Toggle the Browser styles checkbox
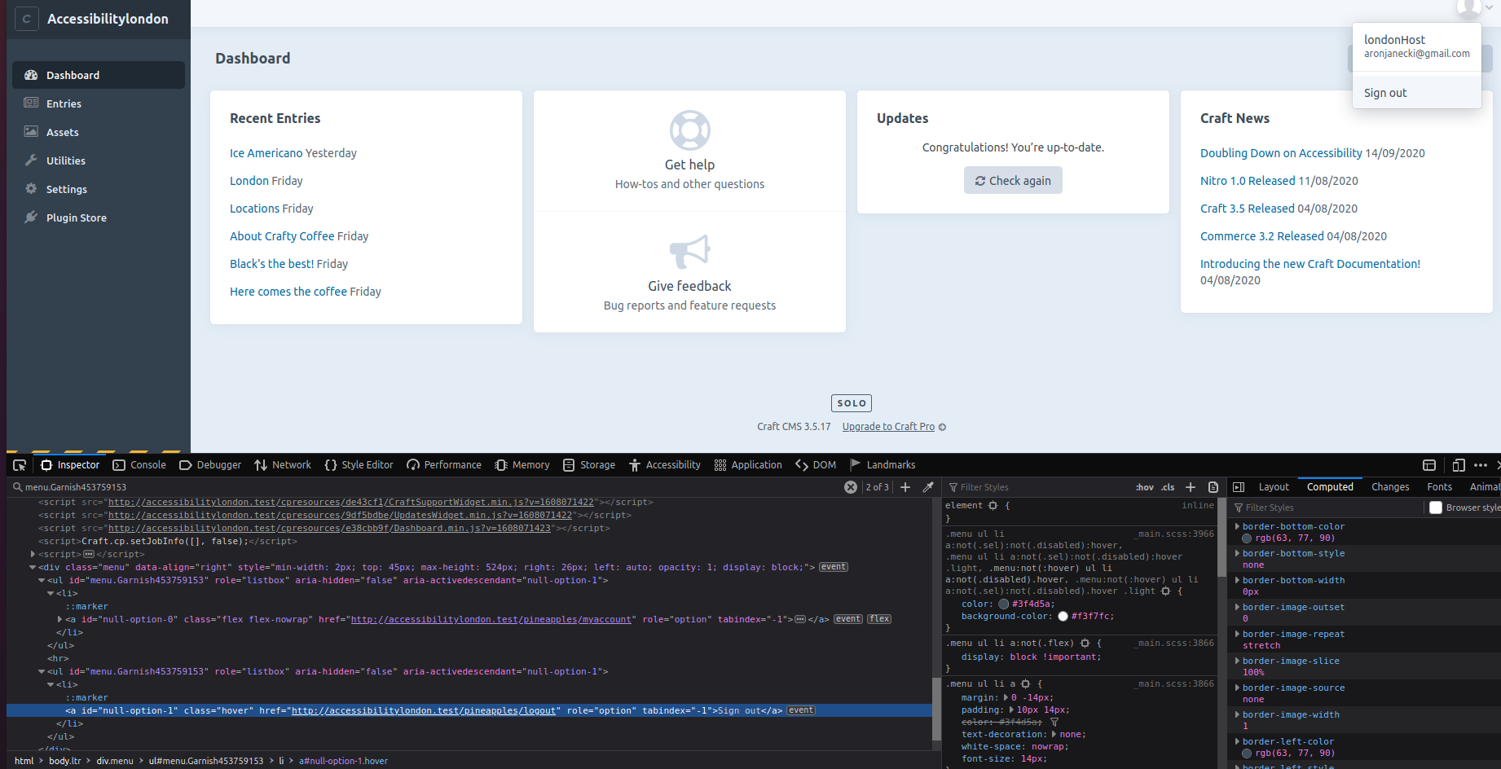Image resolution: width=1501 pixels, height=769 pixels. pyautogui.click(x=1436, y=508)
